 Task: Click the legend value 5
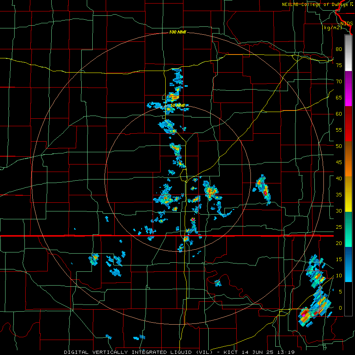click(x=340, y=292)
